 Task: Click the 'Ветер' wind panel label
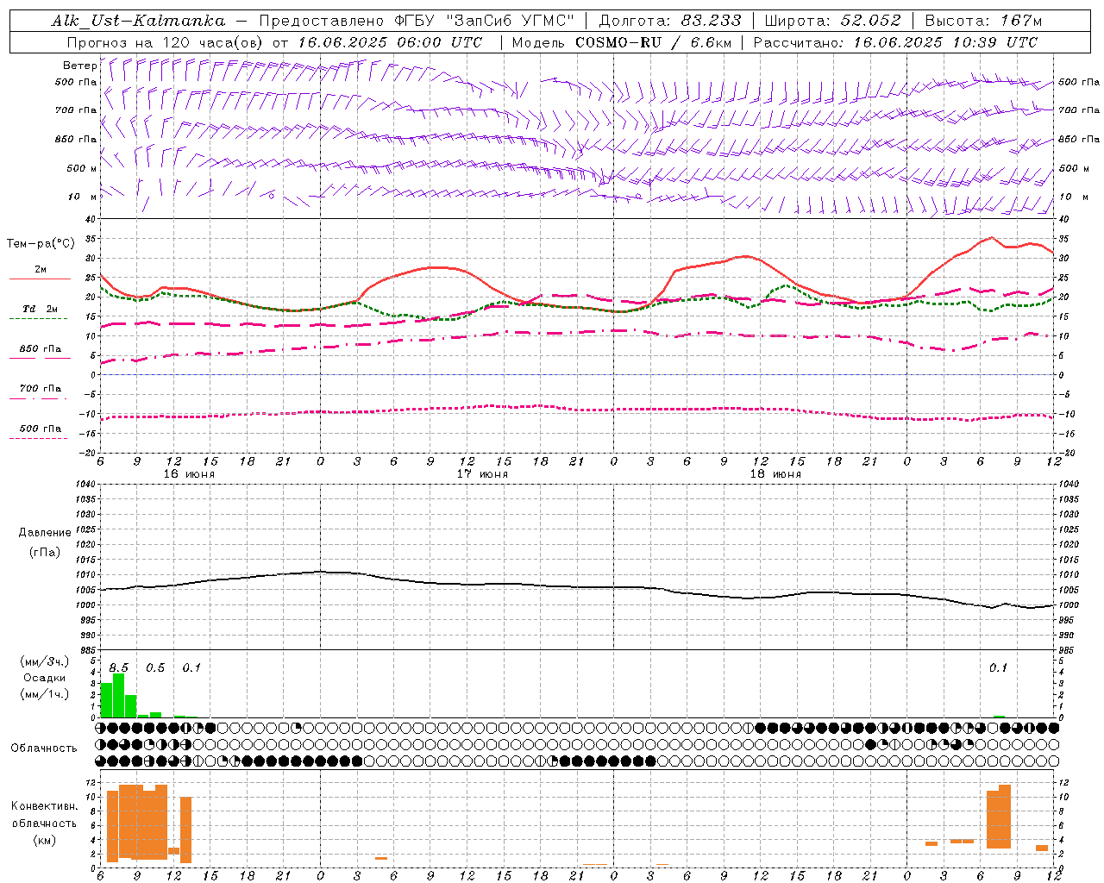click(x=79, y=66)
